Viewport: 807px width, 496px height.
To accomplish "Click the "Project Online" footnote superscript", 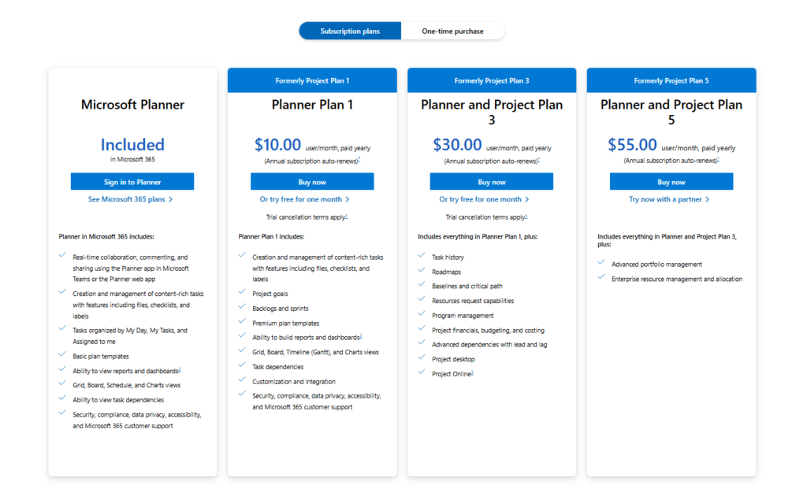I will click(471, 372).
